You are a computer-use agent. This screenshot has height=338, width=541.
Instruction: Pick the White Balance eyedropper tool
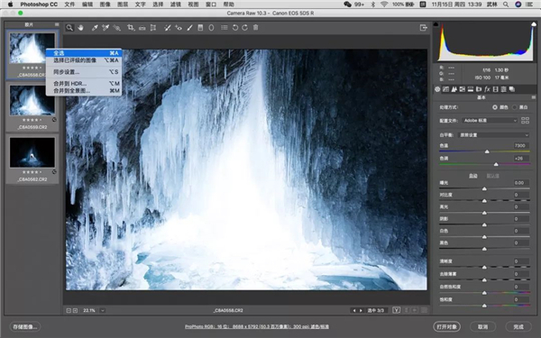point(94,28)
